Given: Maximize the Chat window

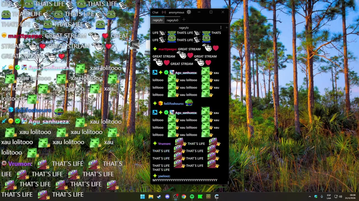Looking at the screenshot, I should click(x=211, y=12).
